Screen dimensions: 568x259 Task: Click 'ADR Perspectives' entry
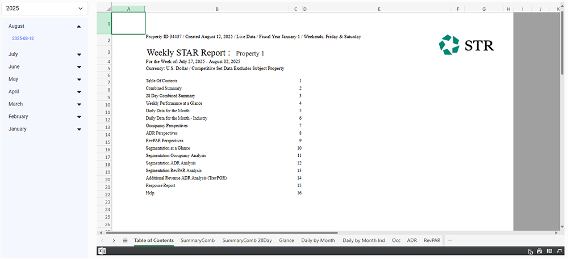(x=161, y=133)
